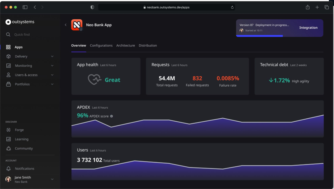Image resolution: width=334 pixels, height=189 pixels.
Task: Click the Apps grid icon
Action: [x=8, y=47]
